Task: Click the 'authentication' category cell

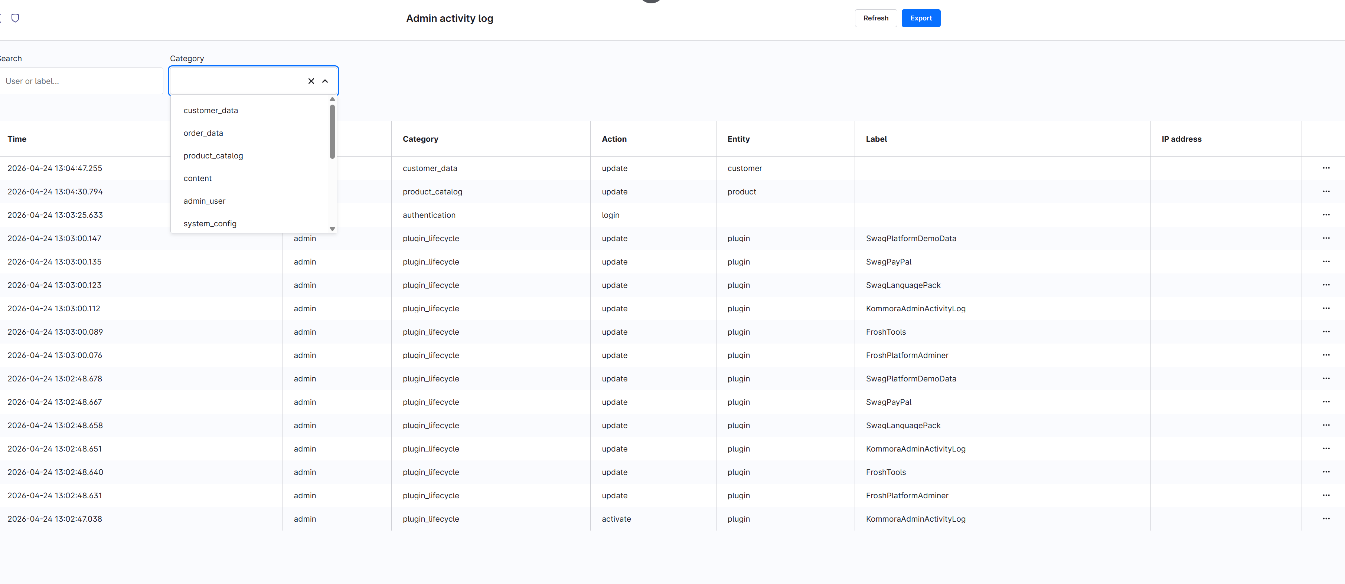Action: click(x=429, y=215)
